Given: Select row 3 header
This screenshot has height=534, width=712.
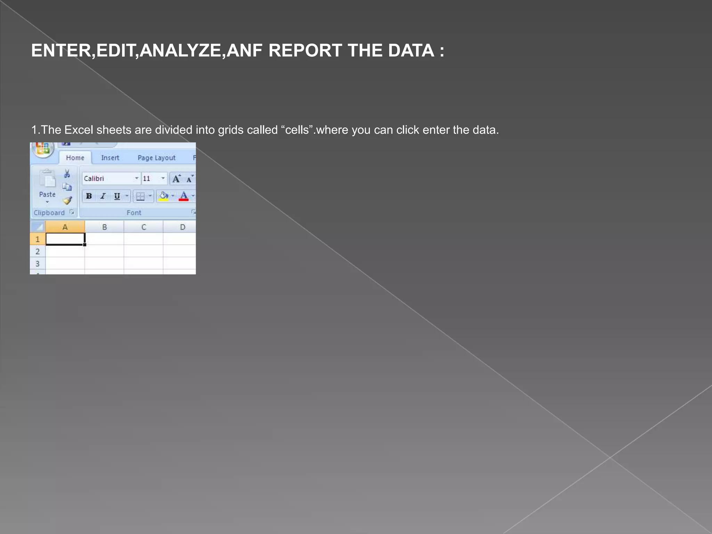Looking at the screenshot, I should pyautogui.click(x=38, y=264).
